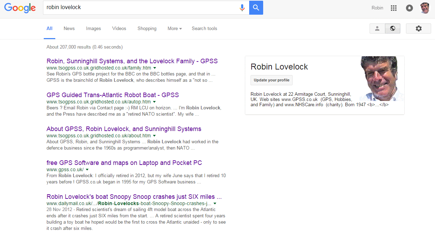This screenshot has width=435, height=232.
Task: Open dropdown next to the Daily Mail result URL
Action: [215, 203]
